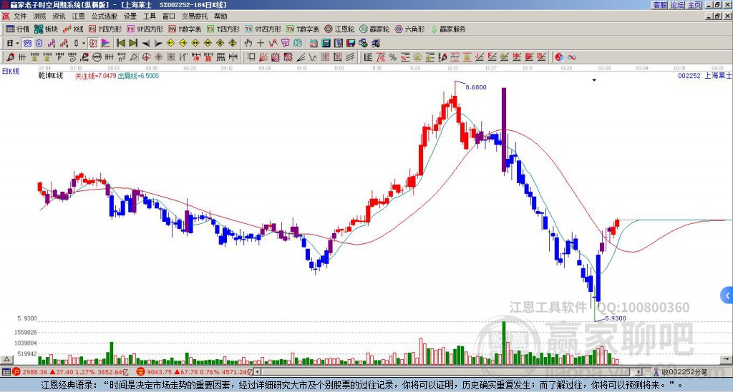Screen dimensions: 733x392
Task: Open the 行情 market quotes view
Action: tap(17, 29)
